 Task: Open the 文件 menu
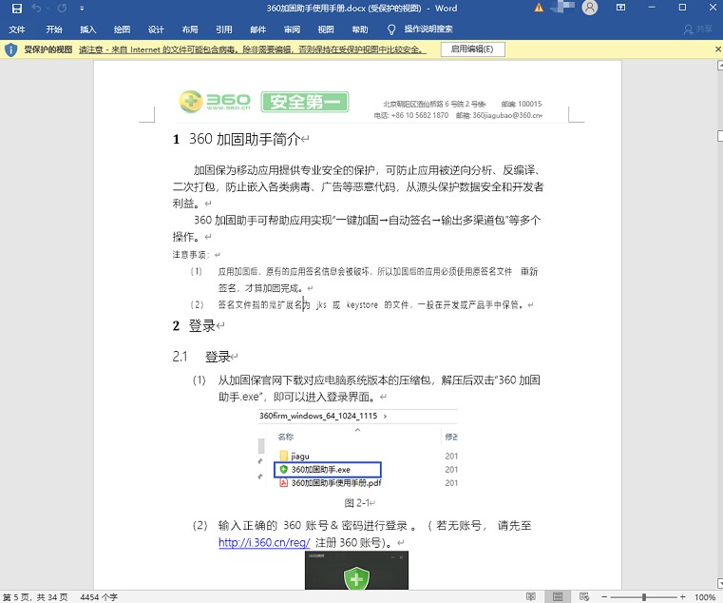(x=16, y=29)
